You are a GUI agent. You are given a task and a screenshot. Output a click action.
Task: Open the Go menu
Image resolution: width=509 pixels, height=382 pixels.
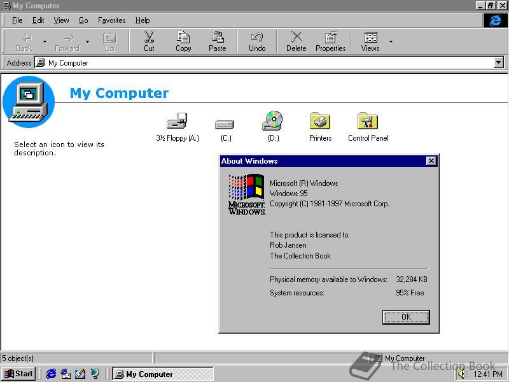pyautogui.click(x=83, y=20)
